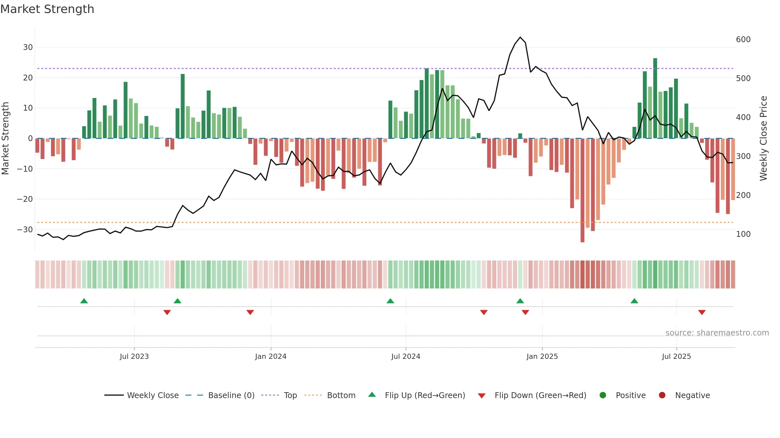Image resolution: width=780 pixels, height=438 pixels.
Task: Click the −30 strength axis label
Action: (x=25, y=230)
